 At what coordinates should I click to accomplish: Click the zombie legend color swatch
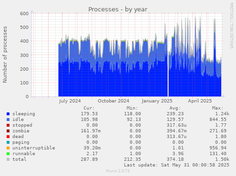pyautogui.click(x=8, y=131)
